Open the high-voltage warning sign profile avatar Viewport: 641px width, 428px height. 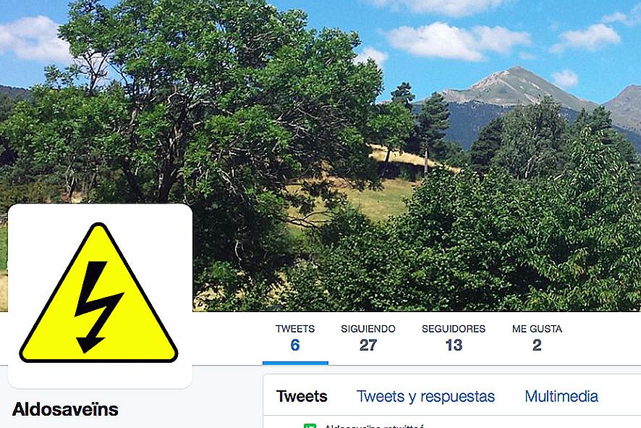[98, 293]
